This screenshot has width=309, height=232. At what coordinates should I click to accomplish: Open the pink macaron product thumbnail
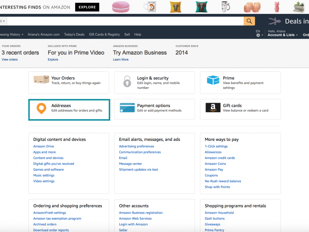121,7
